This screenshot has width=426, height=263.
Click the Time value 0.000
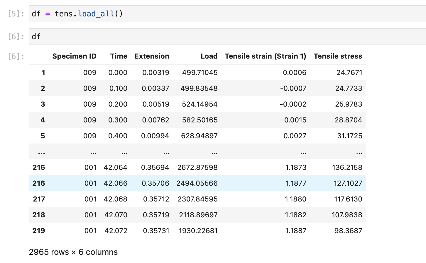[x=118, y=73]
